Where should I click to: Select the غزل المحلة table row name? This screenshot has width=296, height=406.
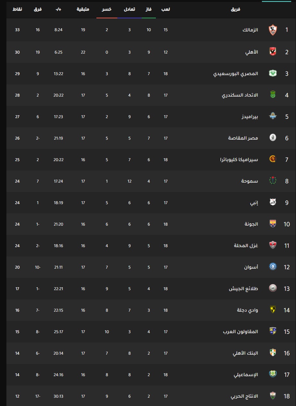(246, 246)
